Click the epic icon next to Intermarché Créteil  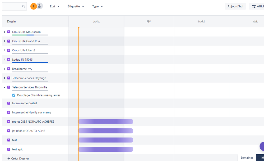(9, 103)
